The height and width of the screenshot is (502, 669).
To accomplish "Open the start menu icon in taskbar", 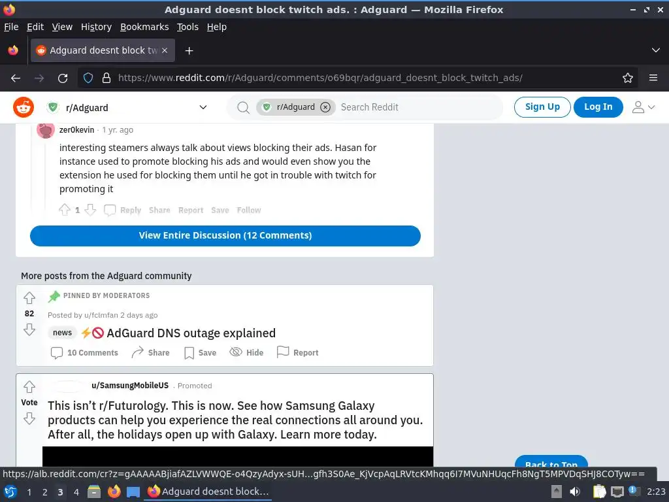I will [x=10, y=492].
